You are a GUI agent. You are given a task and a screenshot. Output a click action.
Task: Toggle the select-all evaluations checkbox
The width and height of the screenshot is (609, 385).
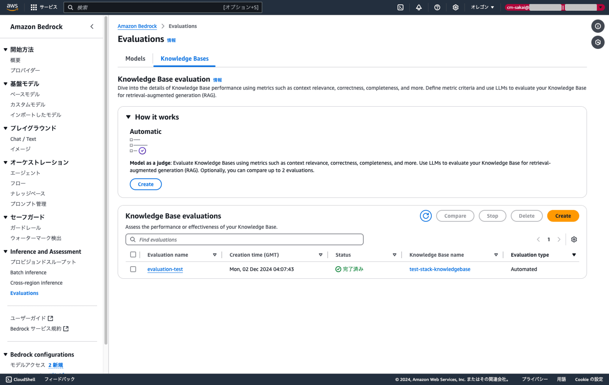pyautogui.click(x=133, y=255)
